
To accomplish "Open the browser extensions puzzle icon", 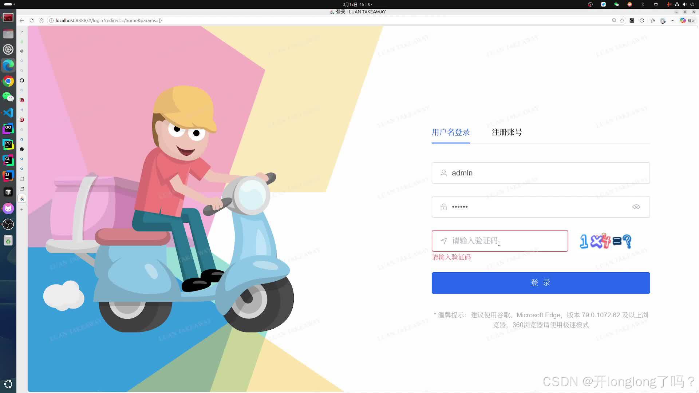I will (x=642, y=20).
